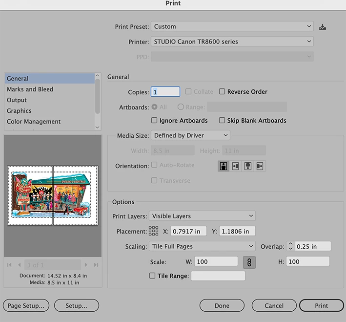Viewport: 346px width, 322px height.
Task: Select landscape right orientation icon
Action: [260, 166]
